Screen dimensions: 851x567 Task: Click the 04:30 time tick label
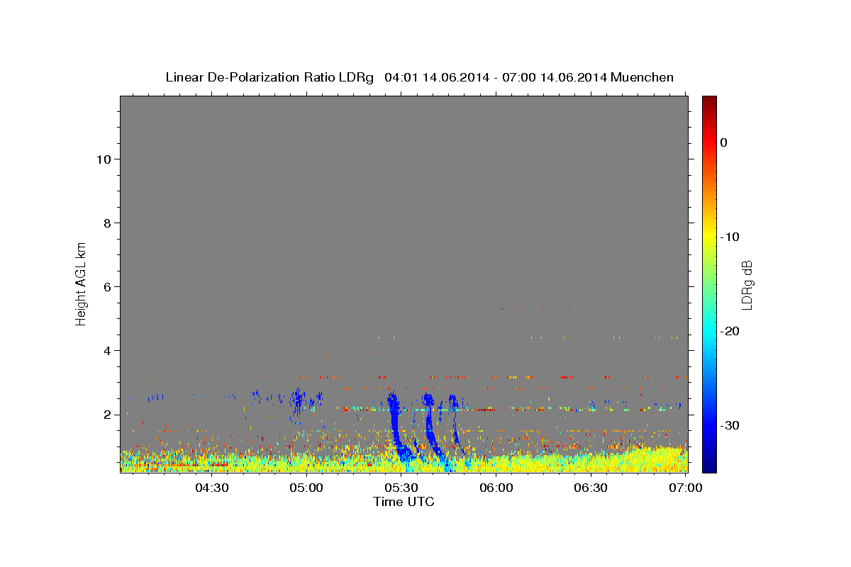pos(211,488)
